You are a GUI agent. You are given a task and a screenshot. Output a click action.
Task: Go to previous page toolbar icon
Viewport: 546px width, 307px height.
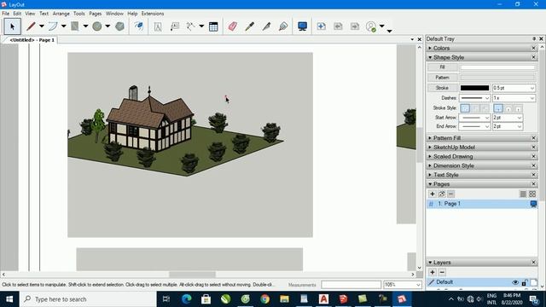coord(338,26)
